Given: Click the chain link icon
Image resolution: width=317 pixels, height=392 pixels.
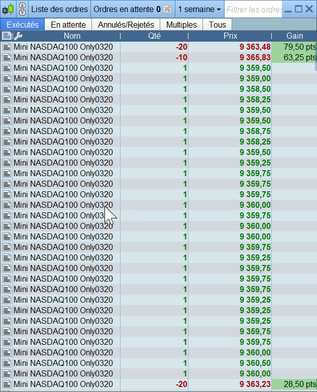Looking at the screenshot, I should pos(23,9).
